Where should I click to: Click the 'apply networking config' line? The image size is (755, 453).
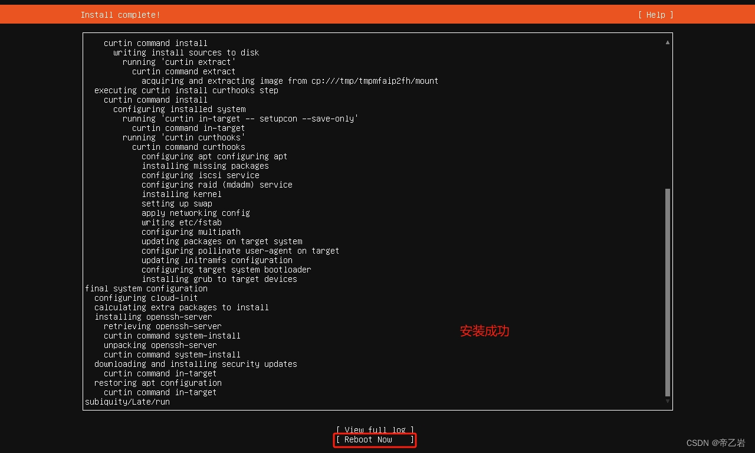point(196,213)
